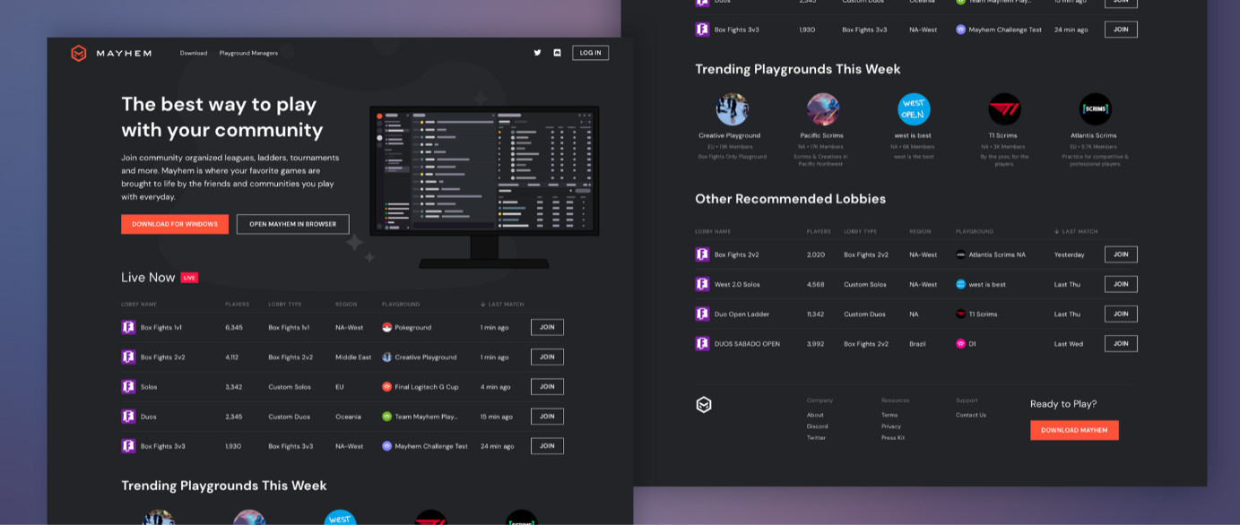Click the 'Middle East' region cell
This screenshot has width=1240, height=525.
[353, 357]
